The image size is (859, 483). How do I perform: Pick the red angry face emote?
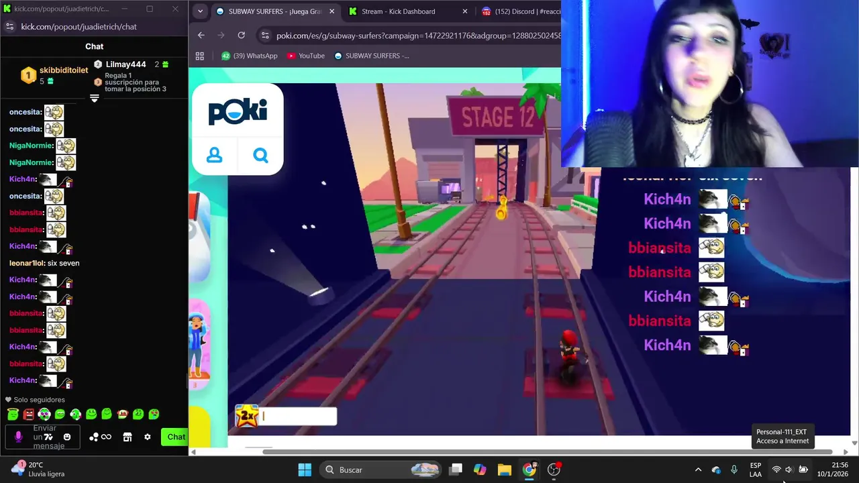click(x=29, y=415)
